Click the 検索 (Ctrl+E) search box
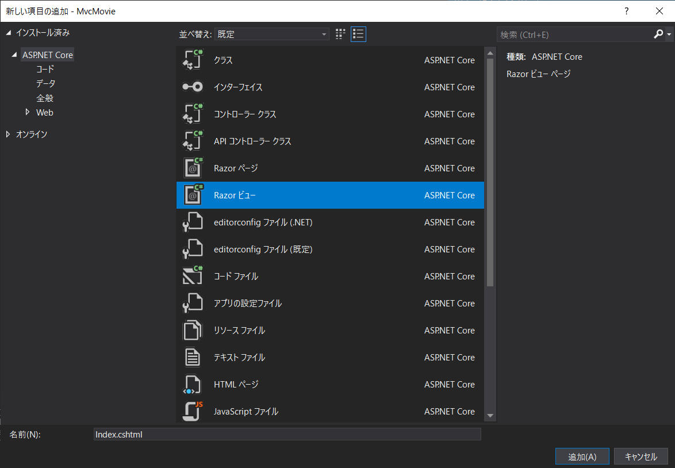This screenshot has width=675, height=468. tap(575, 34)
